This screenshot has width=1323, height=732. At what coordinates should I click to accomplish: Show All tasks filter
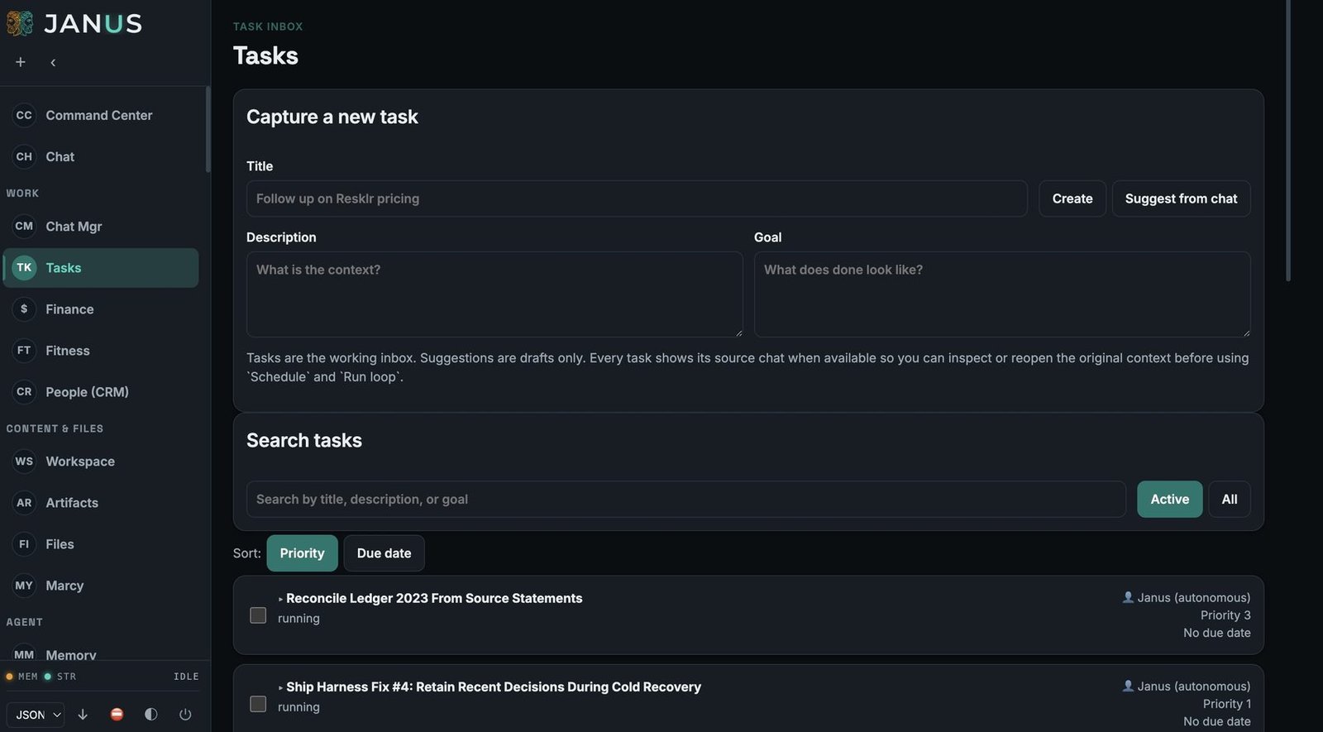coord(1229,499)
